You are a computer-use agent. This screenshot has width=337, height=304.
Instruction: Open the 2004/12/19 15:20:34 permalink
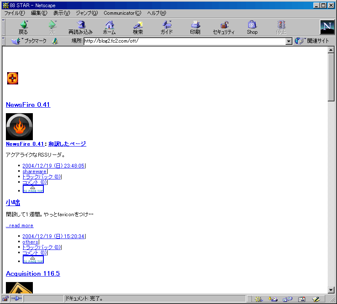tap(53, 236)
